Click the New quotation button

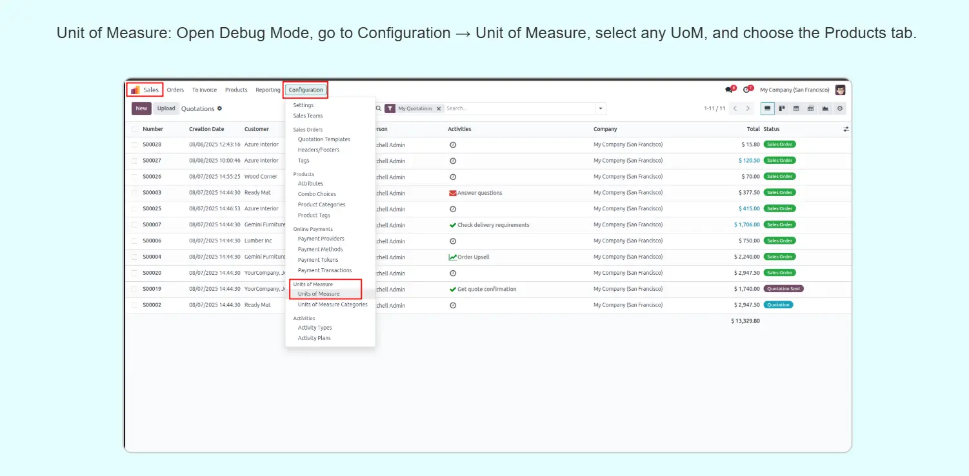141,108
